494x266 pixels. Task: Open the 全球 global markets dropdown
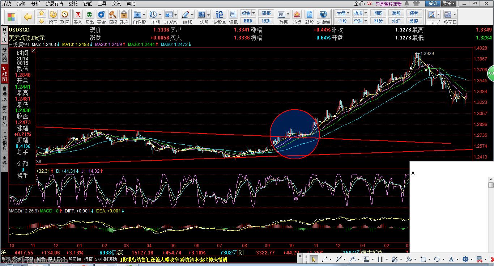pos(360,21)
